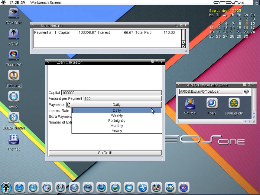260x195 pixels.
Task: Open the Loan.guide document icon
Action: click(234, 104)
